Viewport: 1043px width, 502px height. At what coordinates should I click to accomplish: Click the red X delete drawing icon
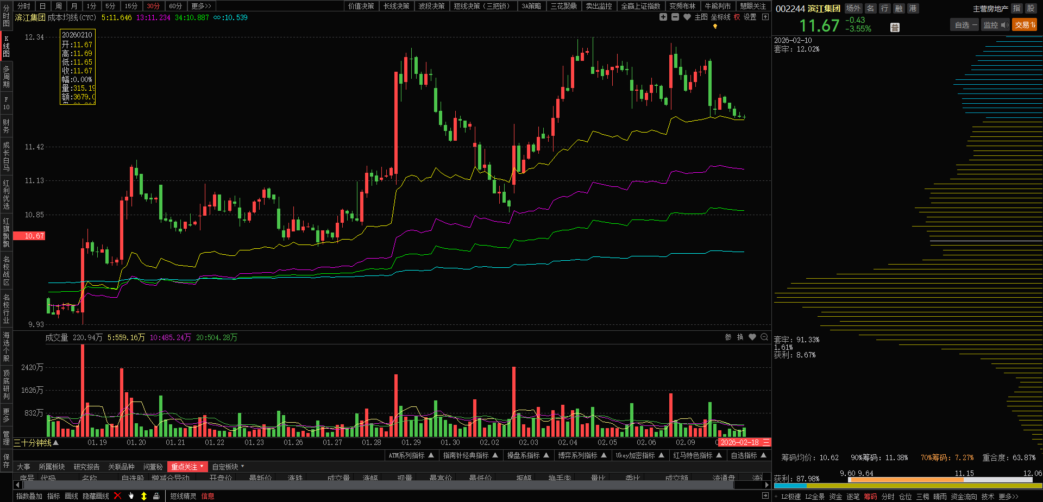pos(117,496)
